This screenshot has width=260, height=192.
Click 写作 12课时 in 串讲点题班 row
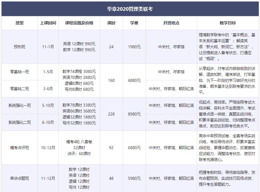click(79, 187)
